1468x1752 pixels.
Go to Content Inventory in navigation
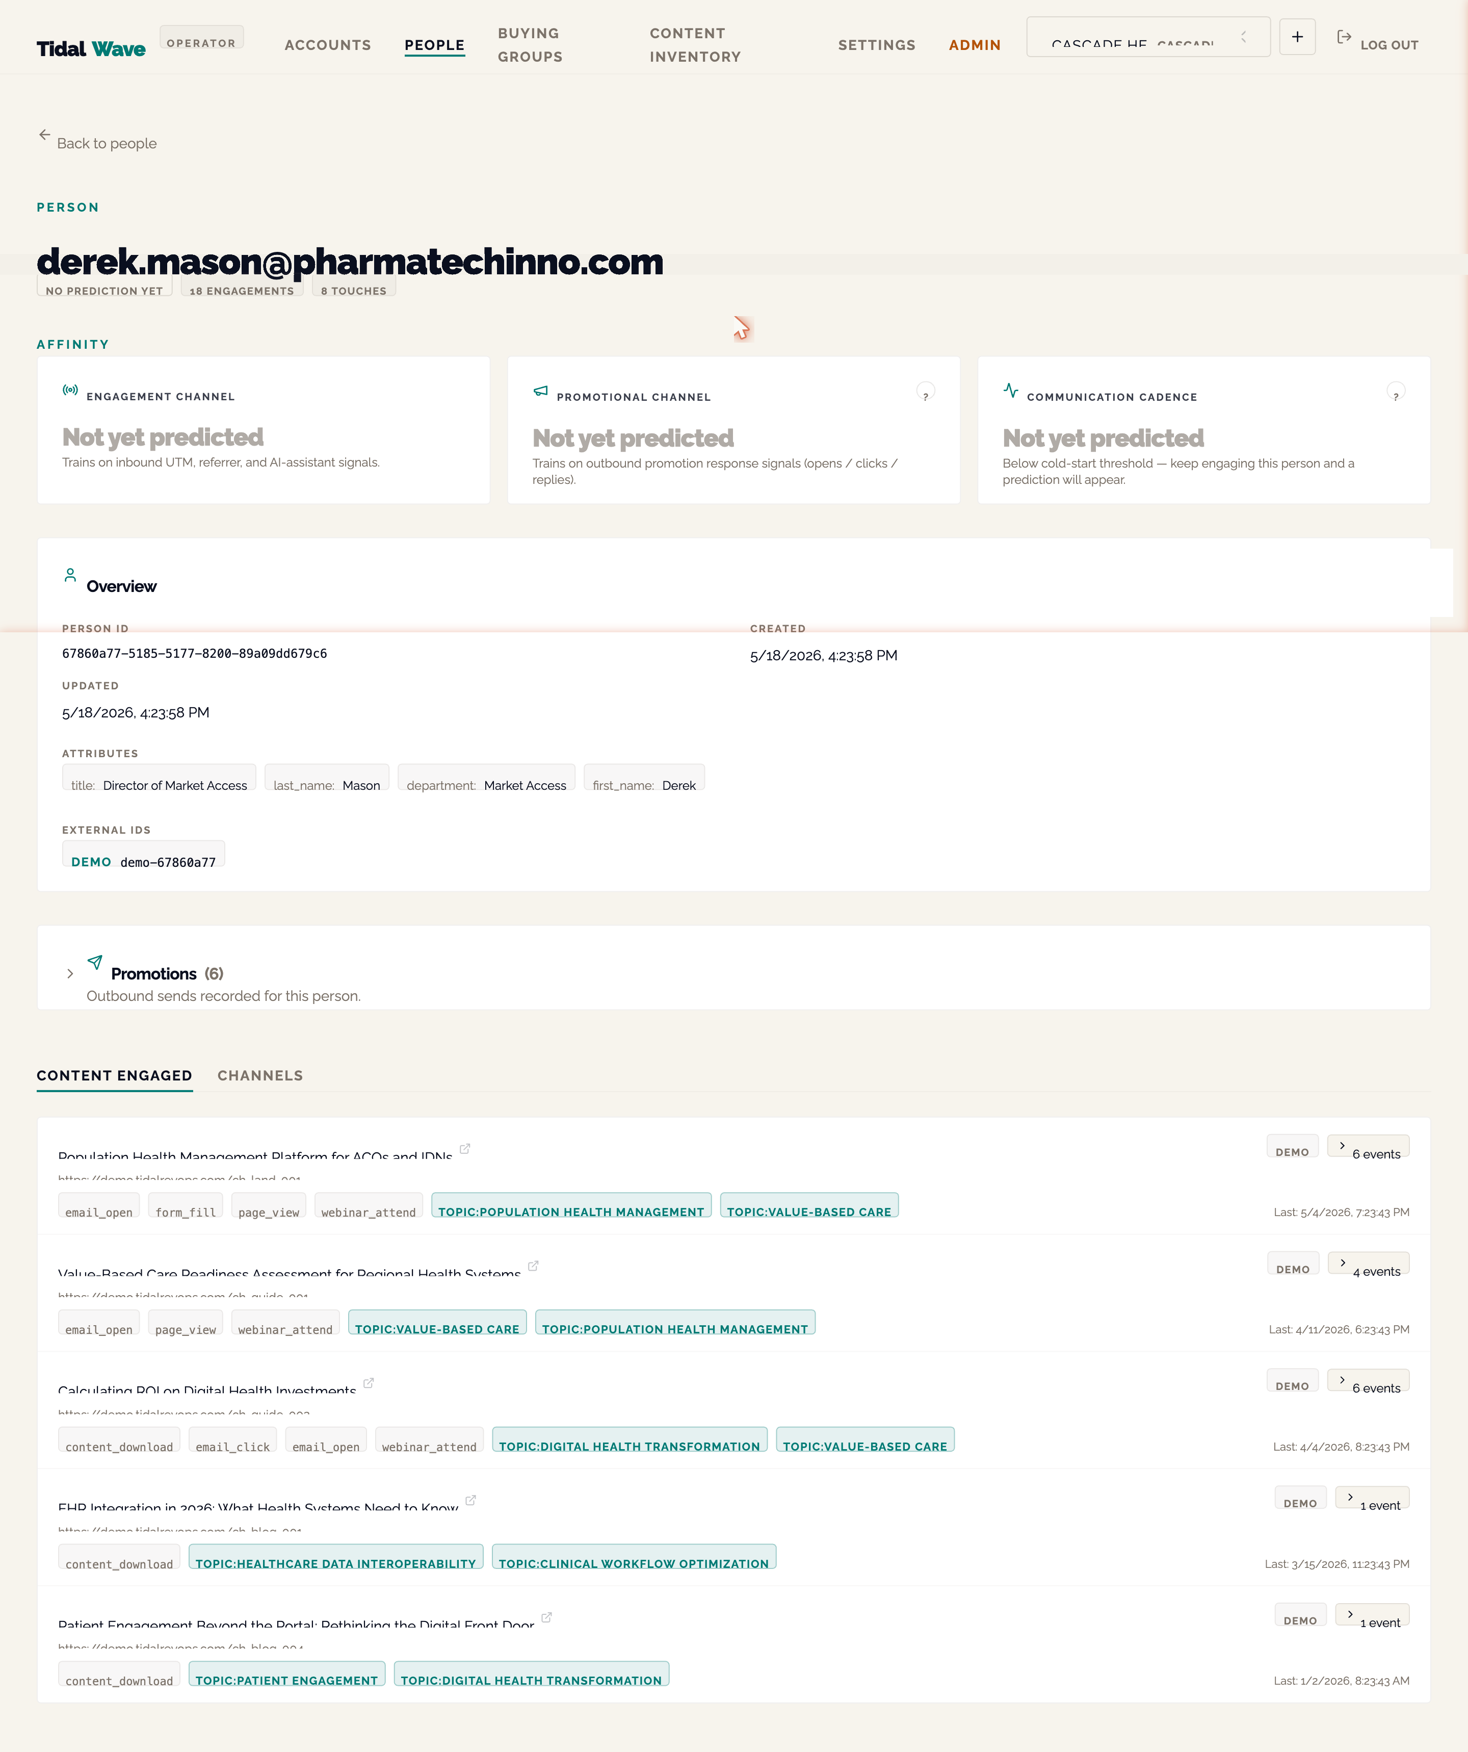tap(695, 45)
